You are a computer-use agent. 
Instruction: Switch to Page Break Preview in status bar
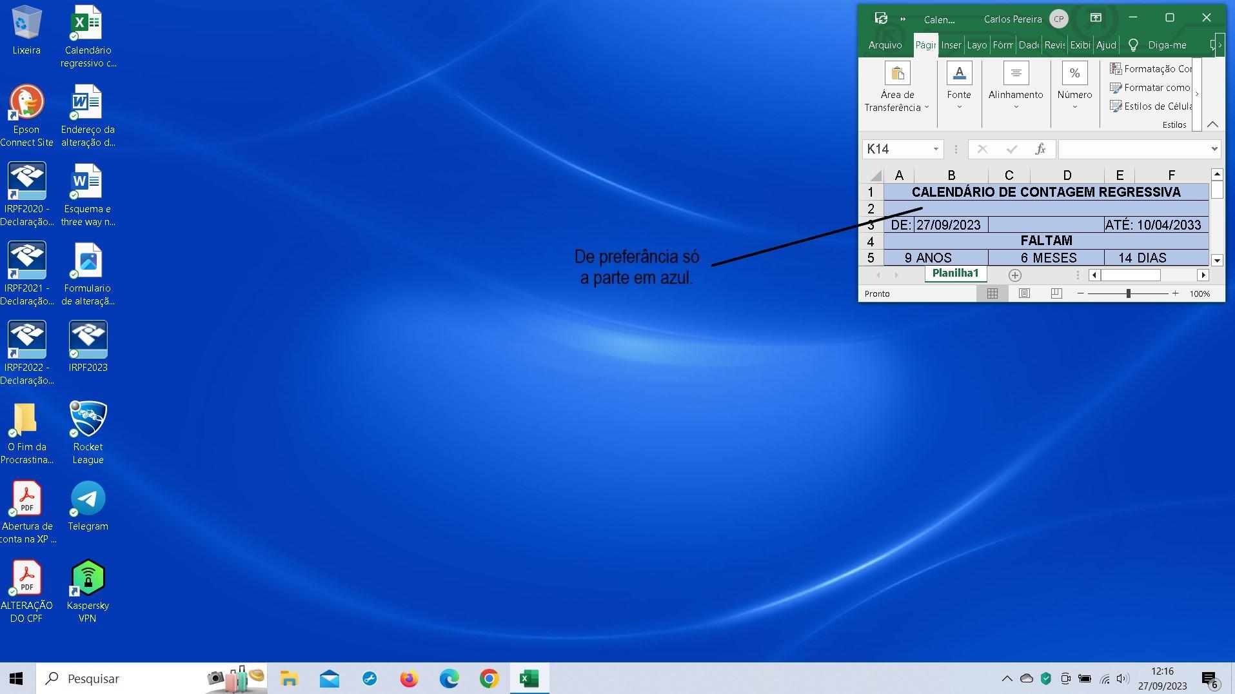[1056, 293]
